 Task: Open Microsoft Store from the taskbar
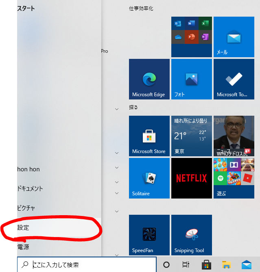coord(206,265)
